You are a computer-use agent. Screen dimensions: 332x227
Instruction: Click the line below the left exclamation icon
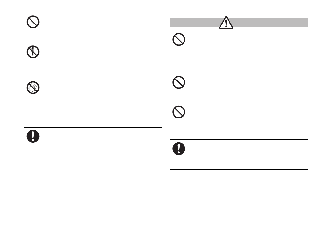tap(93, 157)
